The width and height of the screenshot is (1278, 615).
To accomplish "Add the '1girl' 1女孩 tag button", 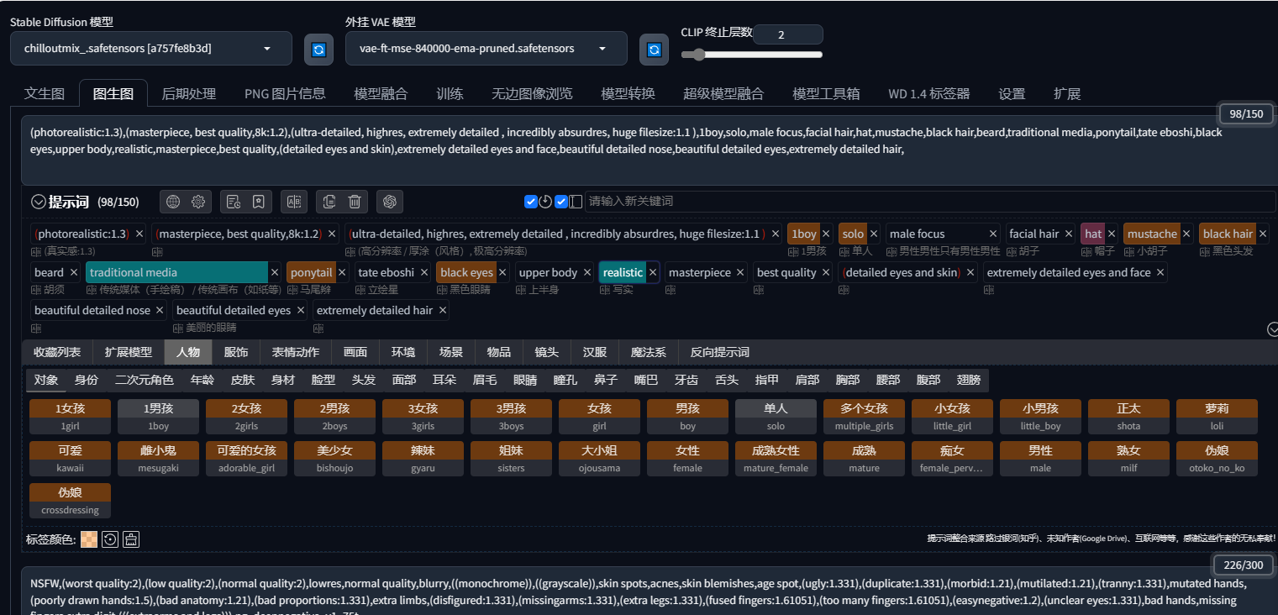I will 70,417.
